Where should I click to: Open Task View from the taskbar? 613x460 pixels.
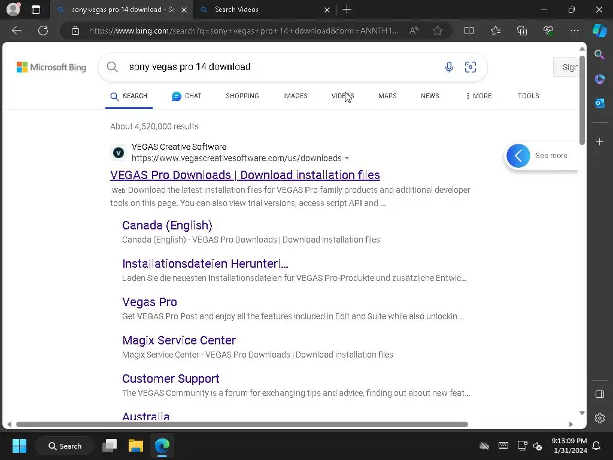click(x=110, y=446)
